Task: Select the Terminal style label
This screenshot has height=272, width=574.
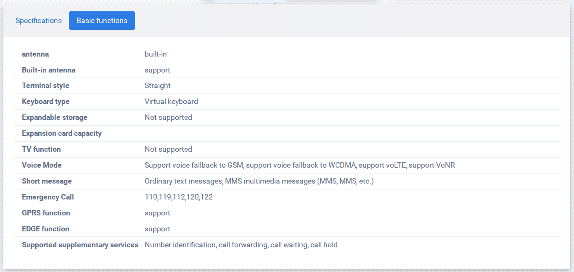Action: pyautogui.click(x=45, y=85)
